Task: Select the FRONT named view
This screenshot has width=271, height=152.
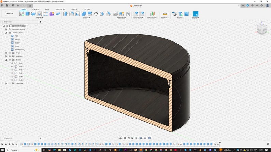Action: click(x=18, y=39)
